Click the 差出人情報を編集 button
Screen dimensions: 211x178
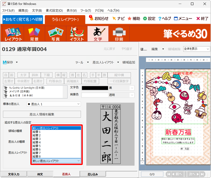tap(42, 114)
